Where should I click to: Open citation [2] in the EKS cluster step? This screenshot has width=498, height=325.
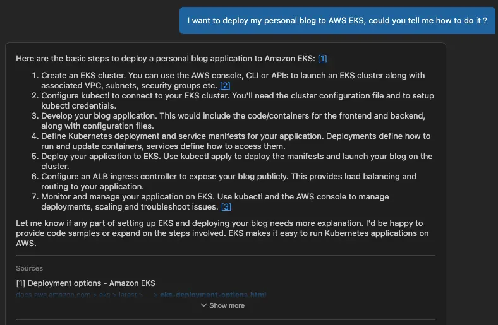(225, 85)
